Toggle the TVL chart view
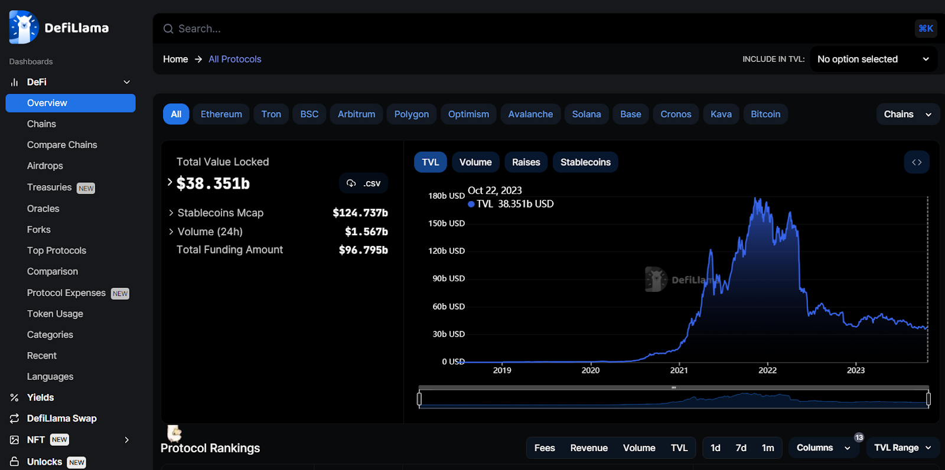 click(x=431, y=162)
